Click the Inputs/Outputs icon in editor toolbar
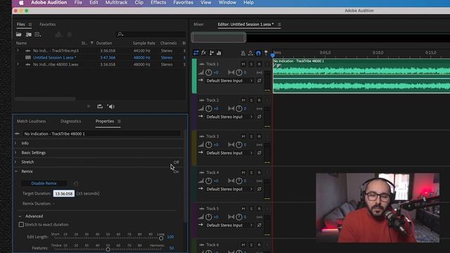450x253 pixels. [x=196, y=53]
